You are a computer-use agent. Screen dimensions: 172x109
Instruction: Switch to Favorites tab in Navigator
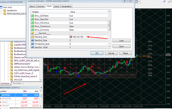17,83
